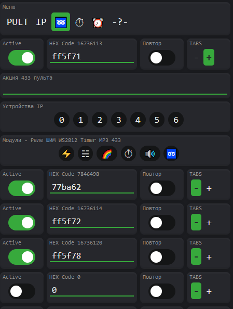The height and width of the screenshot is (309, 233).
Task: Open the stopwatch timer menu icon
Action: (79, 22)
